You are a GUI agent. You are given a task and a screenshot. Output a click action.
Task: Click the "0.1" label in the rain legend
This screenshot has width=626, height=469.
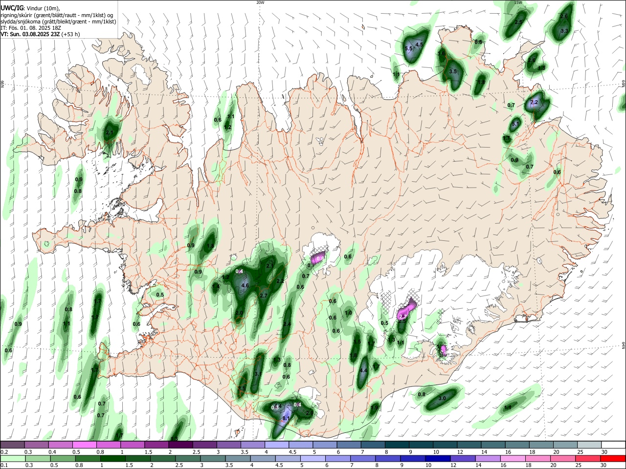point(4,466)
